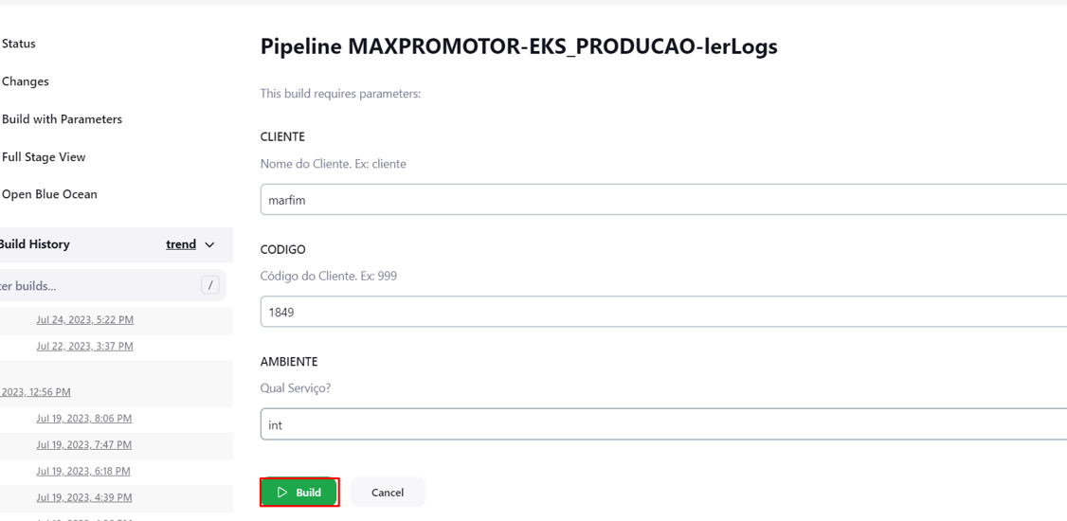The image size is (1067, 521).
Task: Open build from Jul 19, 2023, 4:39 PM
Action: pos(84,497)
